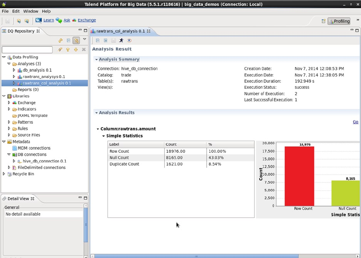Screen dimensions: 361x258
Task: Clear the repository filter with X icon
Action: 84,50
